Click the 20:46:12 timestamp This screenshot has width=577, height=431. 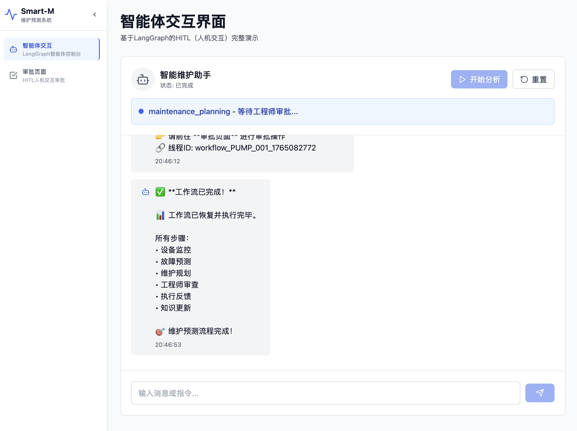168,161
